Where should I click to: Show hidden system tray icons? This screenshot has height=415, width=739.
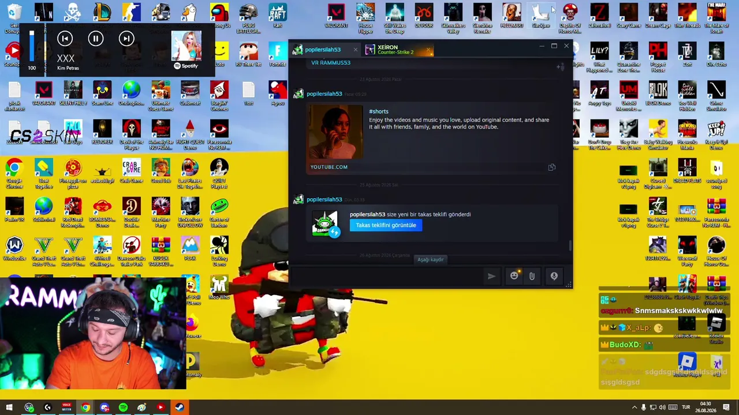coord(635,408)
